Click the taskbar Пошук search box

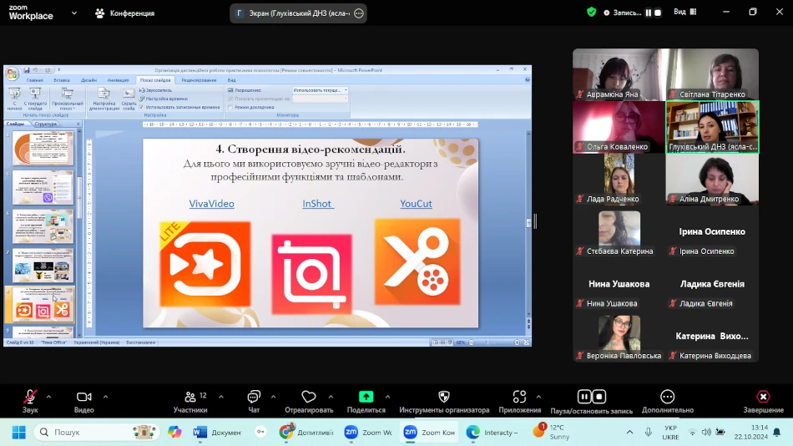tap(96, 433)
